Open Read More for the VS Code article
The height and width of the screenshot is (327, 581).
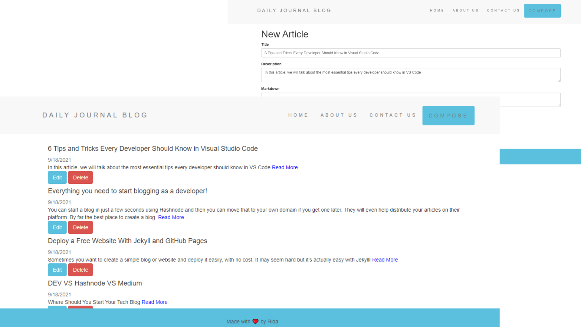pyautogui.click(x=284, y=167)
